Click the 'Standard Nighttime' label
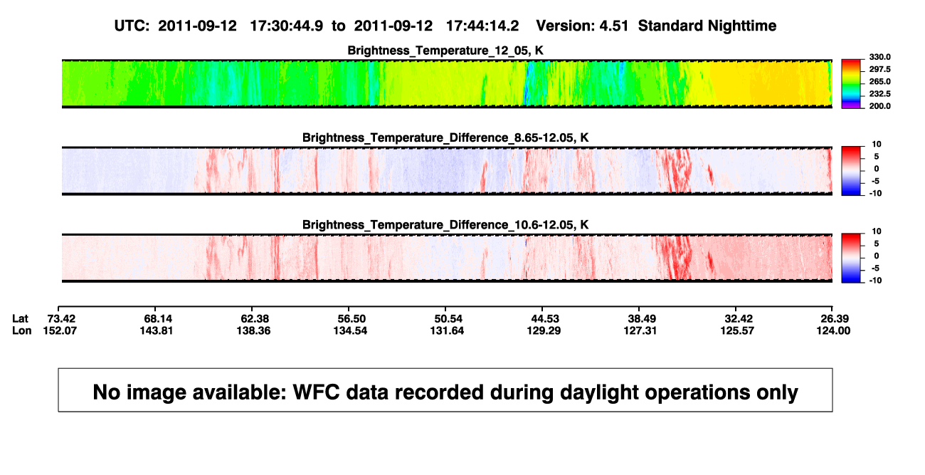This screenshot has width=925, height=475. pyautogui.click(x=707, y=26)
